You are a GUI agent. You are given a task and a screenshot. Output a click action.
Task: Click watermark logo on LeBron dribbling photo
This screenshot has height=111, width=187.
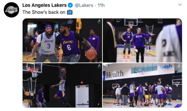(99, 22)
